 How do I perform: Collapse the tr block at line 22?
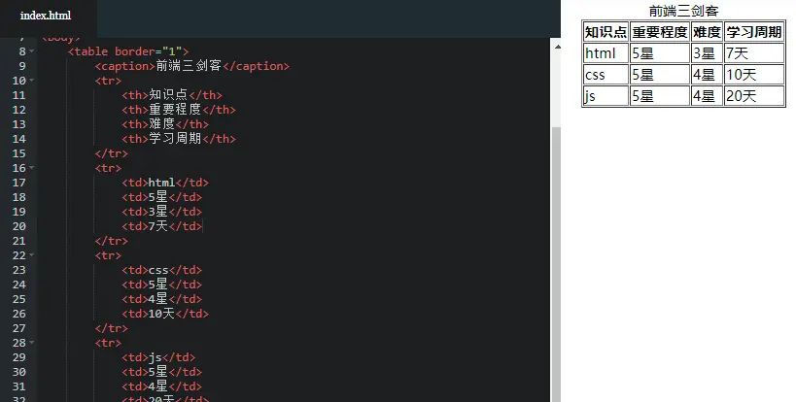coord(32,254)
